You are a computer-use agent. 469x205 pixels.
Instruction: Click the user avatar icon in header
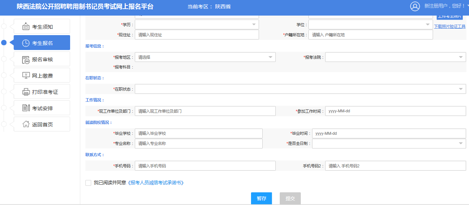[x=415, y=6]
